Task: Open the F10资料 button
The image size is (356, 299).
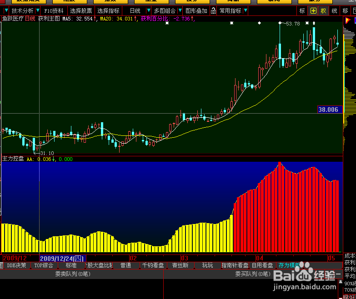Action: (54, 10)
